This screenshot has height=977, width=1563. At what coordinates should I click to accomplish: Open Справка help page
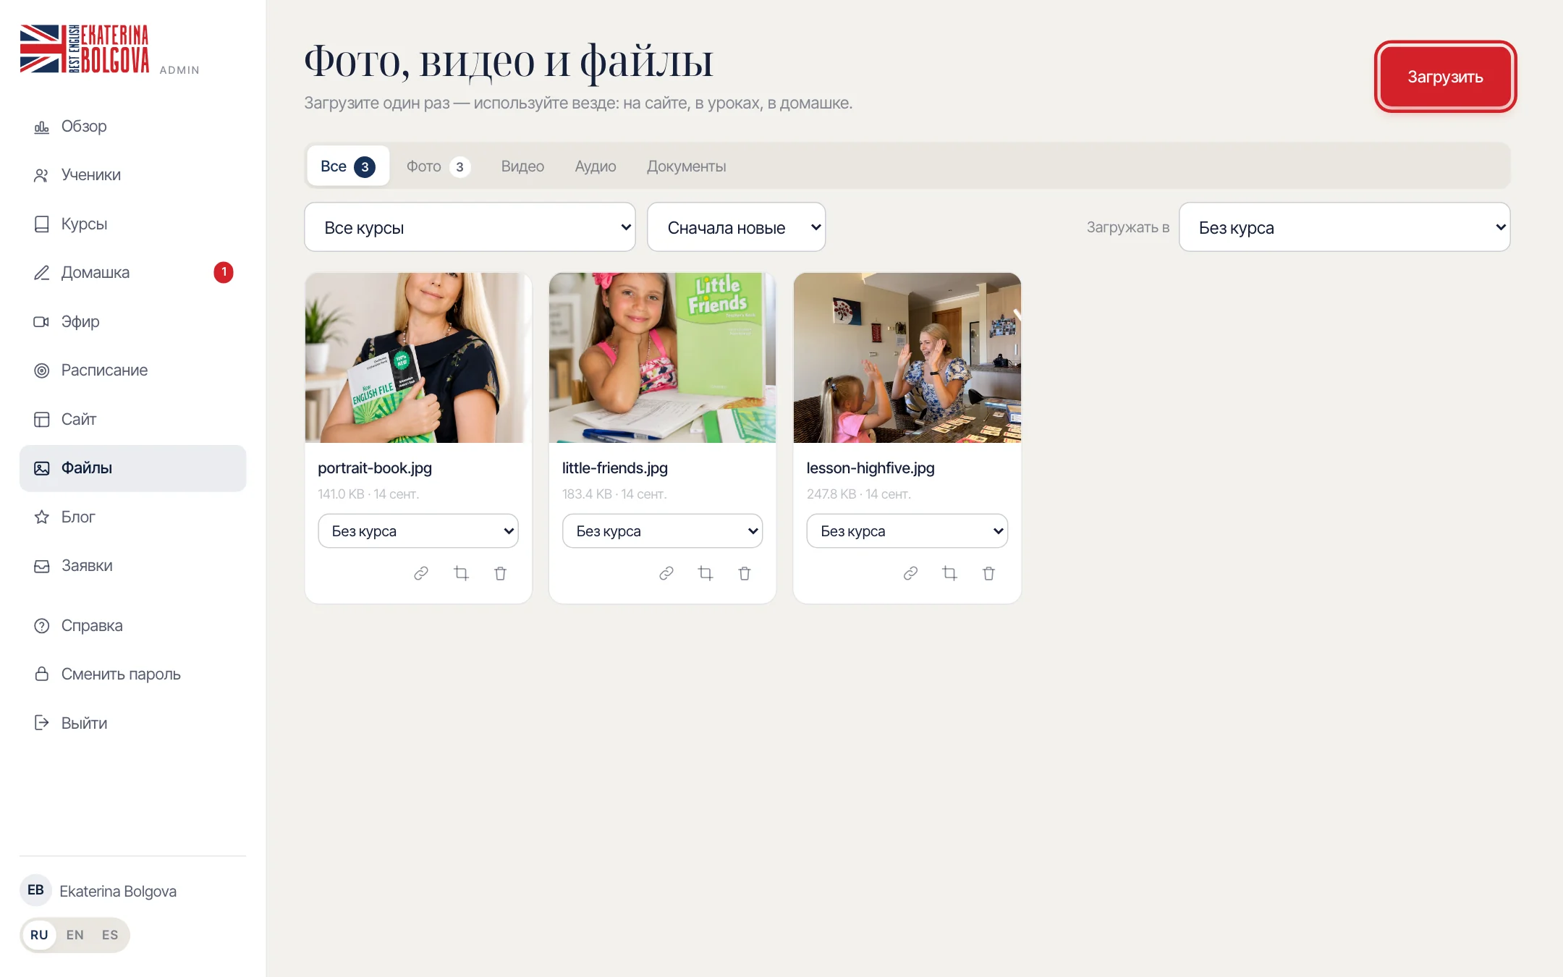tap(132, 626)
